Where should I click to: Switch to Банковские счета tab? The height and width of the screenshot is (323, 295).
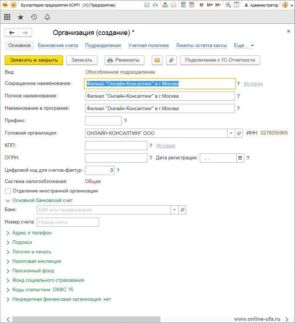pyautogui.click(x=58, y=46)
